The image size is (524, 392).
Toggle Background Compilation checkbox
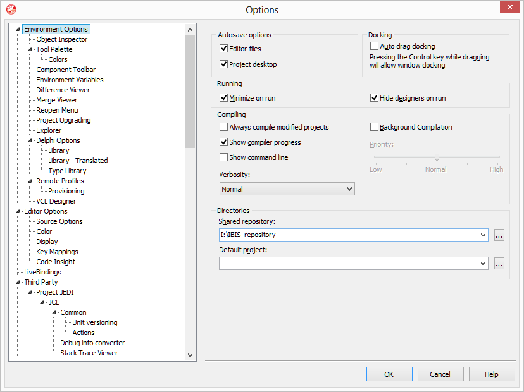375,127
